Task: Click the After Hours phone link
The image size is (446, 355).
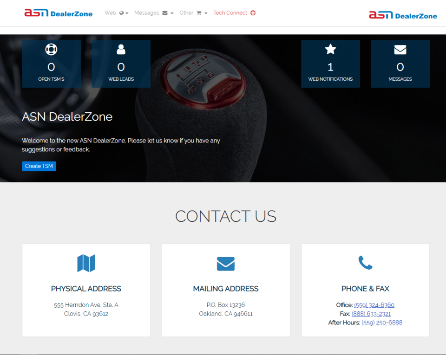Action: pyautogui.click(x=382, y=323)
